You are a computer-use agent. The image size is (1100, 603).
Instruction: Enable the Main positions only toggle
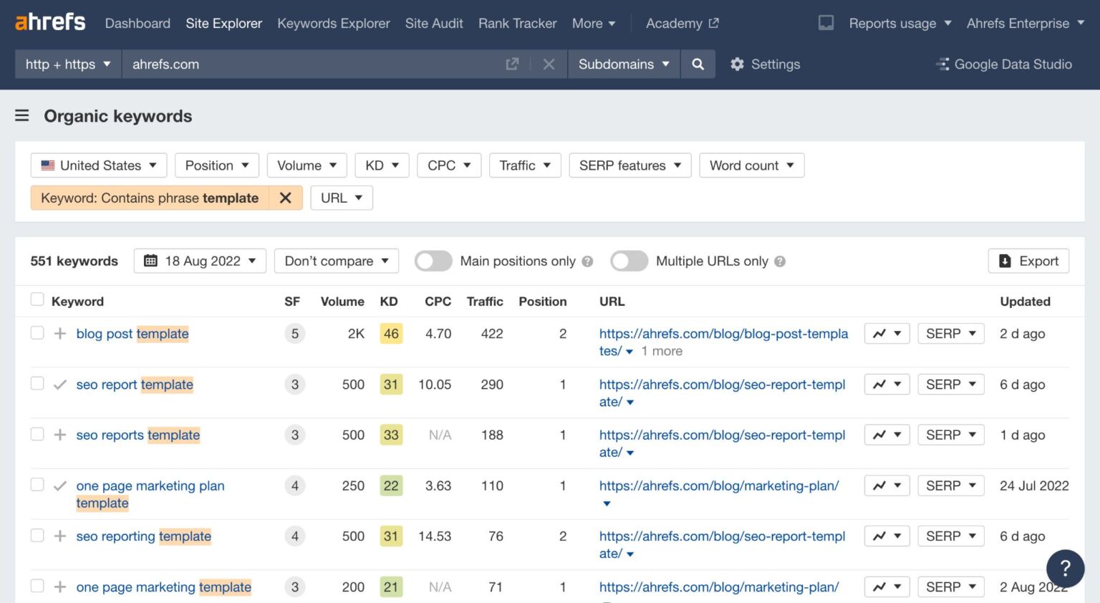coord(433,261)
